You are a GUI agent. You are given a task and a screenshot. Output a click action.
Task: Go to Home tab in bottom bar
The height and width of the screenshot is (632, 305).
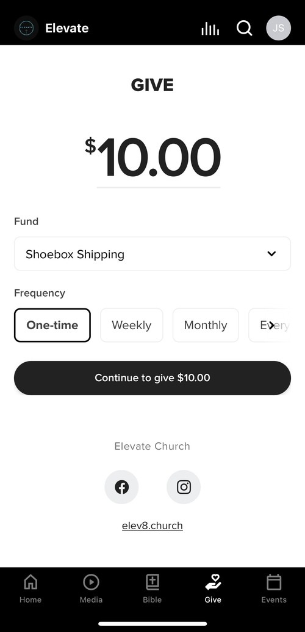30,589
